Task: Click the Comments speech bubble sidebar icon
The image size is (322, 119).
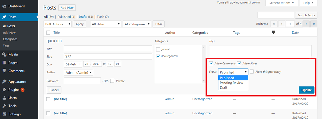Action: tap(4, 71)
